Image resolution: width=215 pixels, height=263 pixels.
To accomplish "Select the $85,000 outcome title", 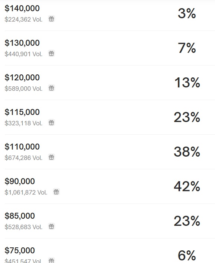I will point(20,216).
